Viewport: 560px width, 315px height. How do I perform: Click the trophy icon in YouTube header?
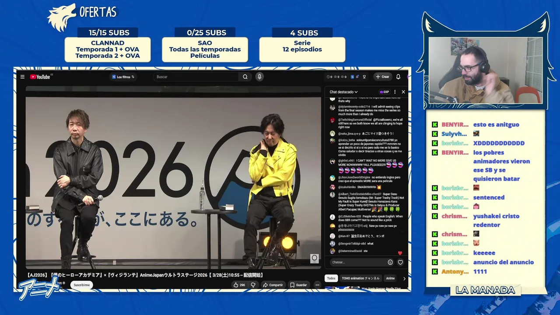[x=364, y=77]
